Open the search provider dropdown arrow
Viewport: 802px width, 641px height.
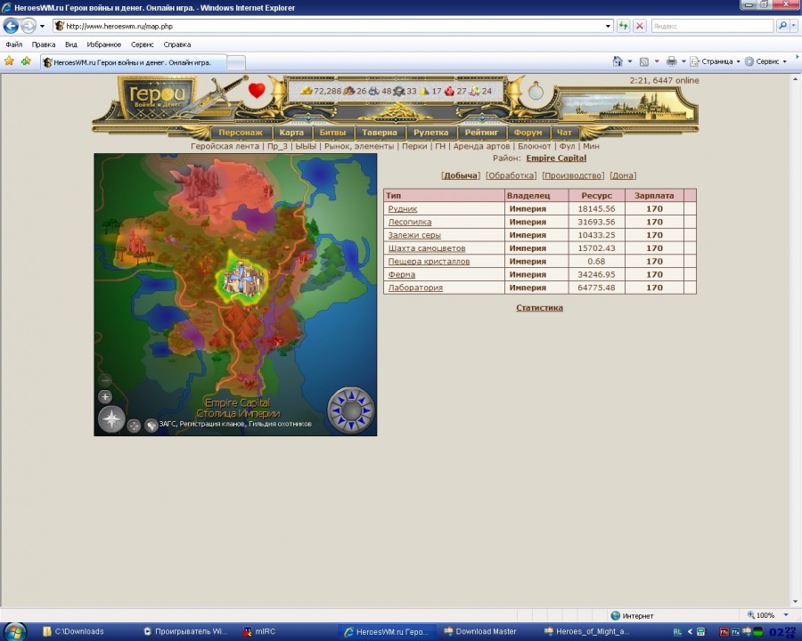tap(793, 26)
